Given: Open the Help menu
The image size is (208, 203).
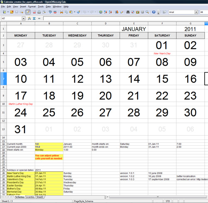Looking at the screenshot, I should point(66,7).
